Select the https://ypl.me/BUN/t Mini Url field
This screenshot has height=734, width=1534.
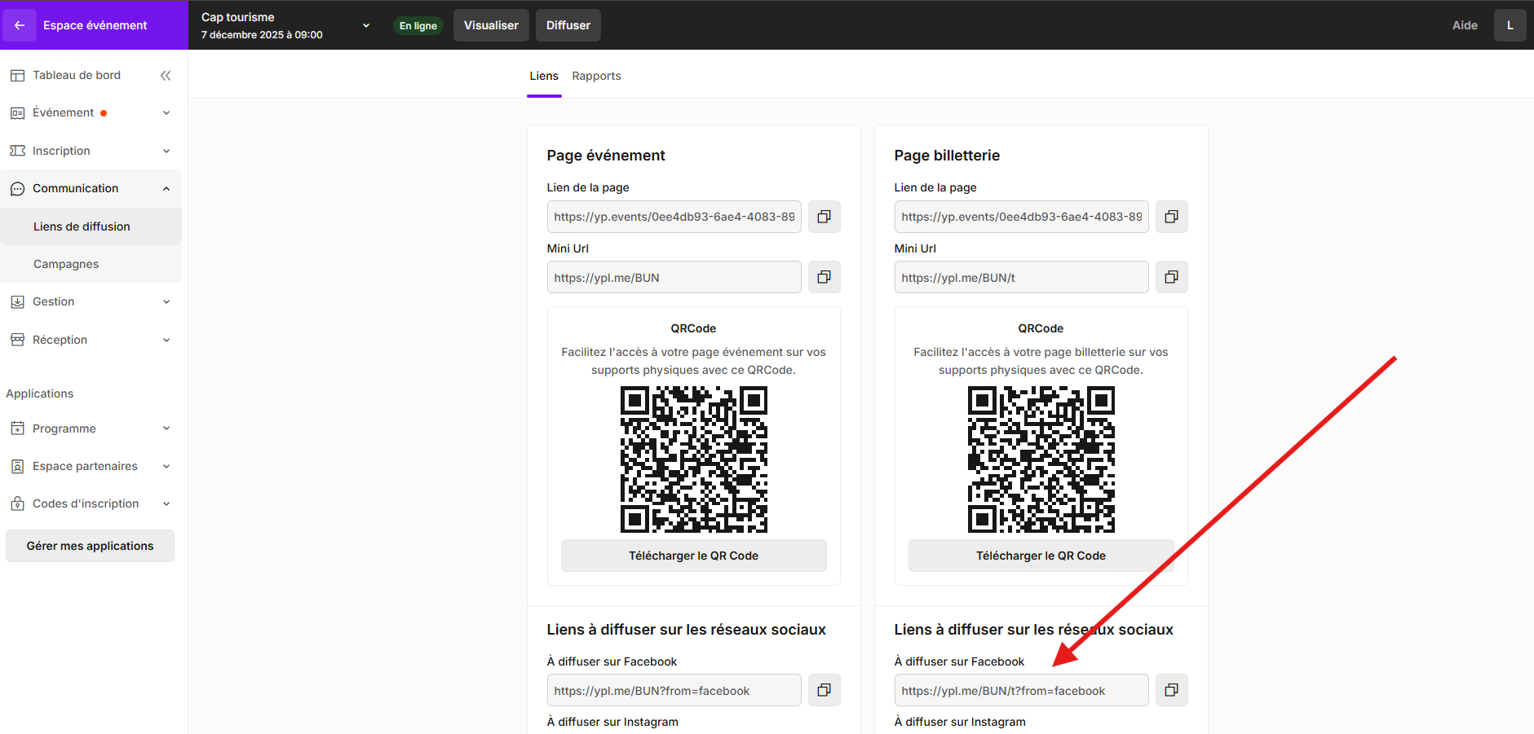coord(1022,277)
